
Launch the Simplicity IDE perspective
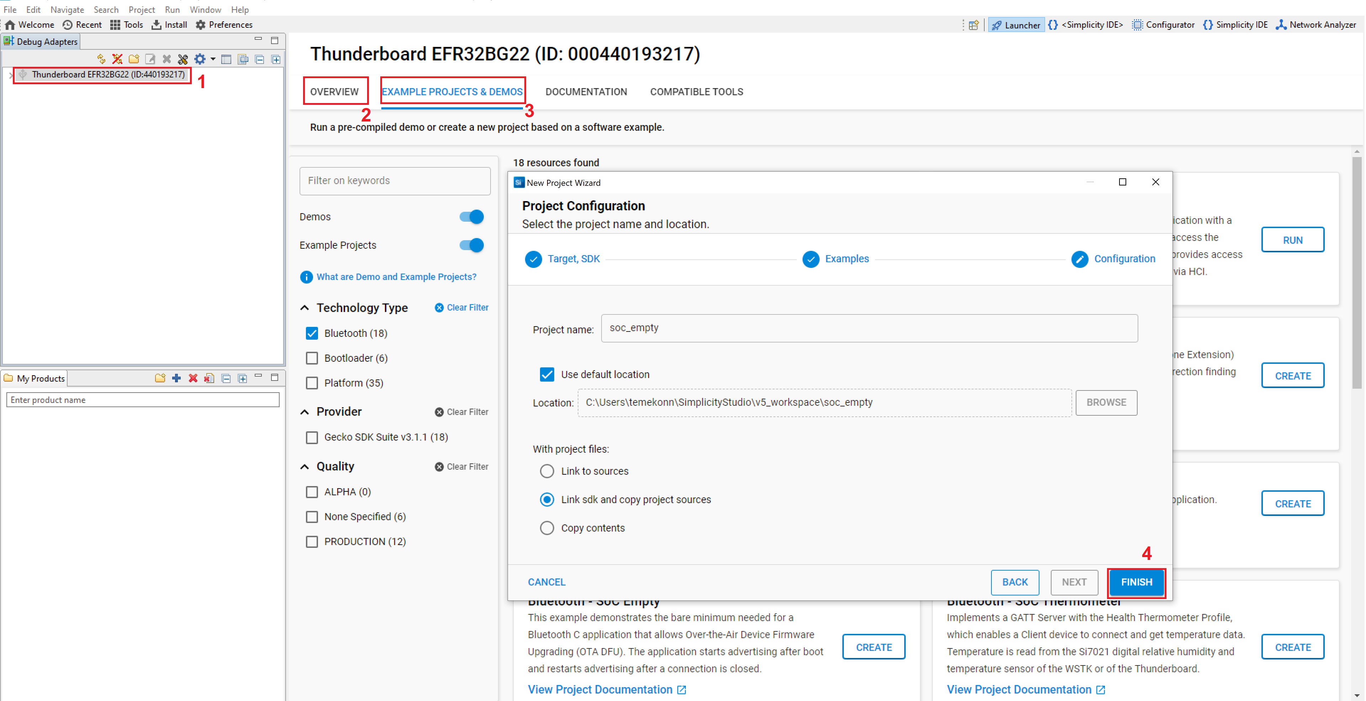[x=1235, y=25]
